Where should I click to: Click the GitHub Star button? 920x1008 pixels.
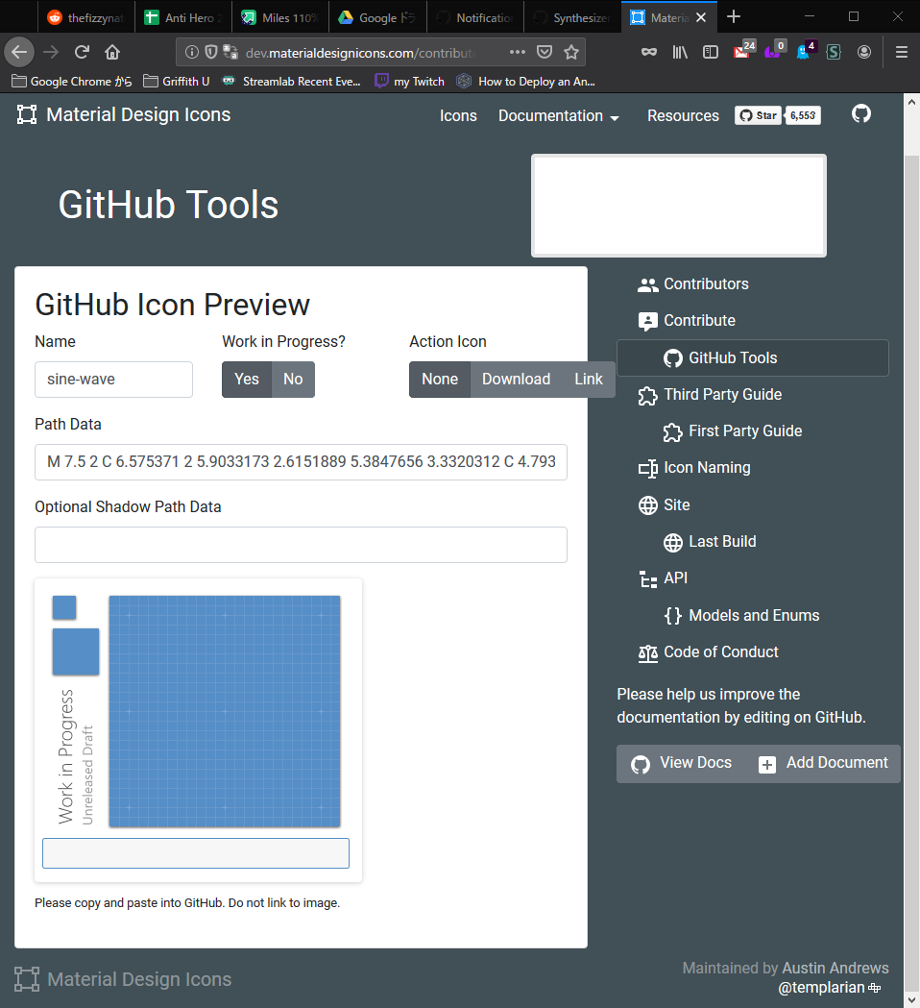(758, 115)
